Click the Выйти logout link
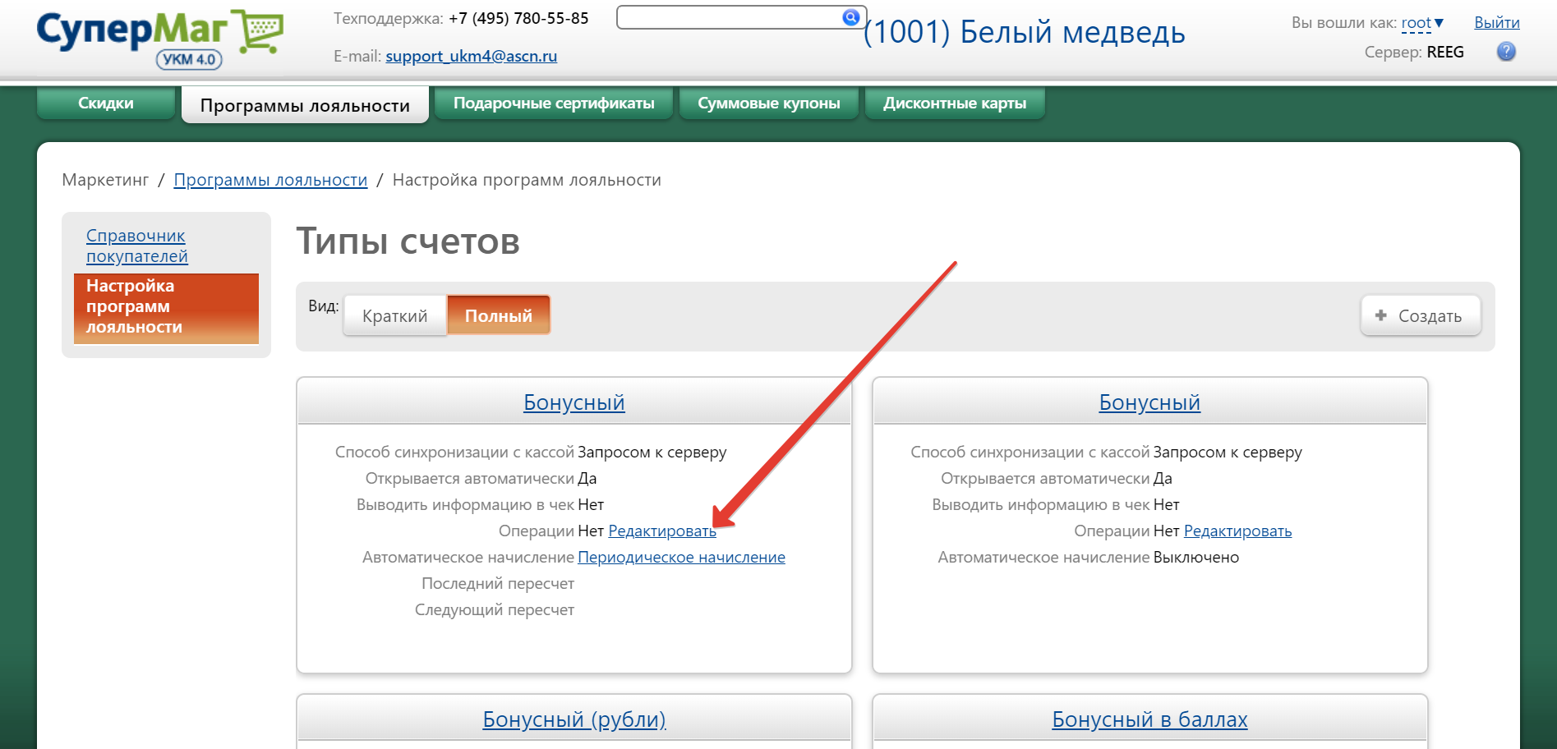Screen dimensions: 1557x749 coord(1496,23)
